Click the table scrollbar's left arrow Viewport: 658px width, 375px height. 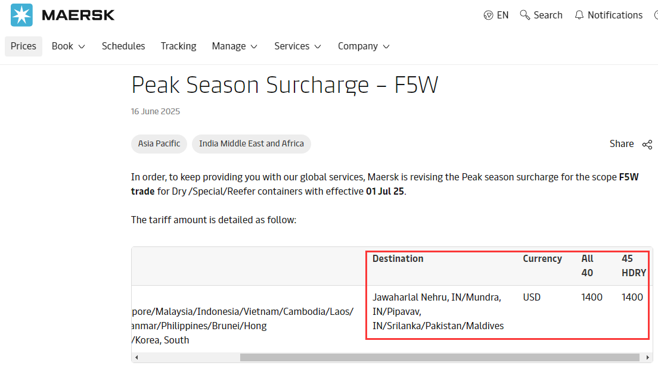click(136, 358)
